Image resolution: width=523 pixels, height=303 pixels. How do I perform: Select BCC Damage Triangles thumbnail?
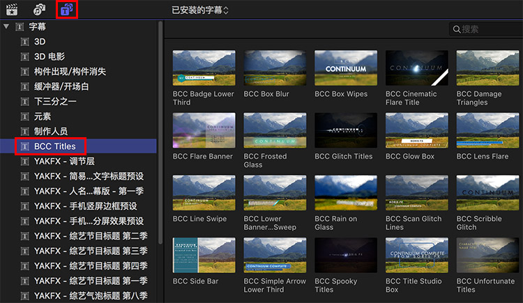click(487, 68)
